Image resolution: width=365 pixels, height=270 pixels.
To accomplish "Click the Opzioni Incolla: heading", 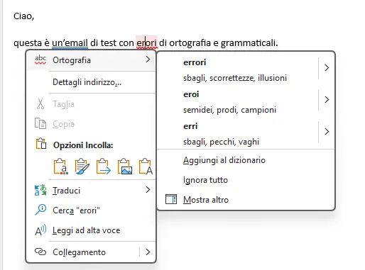I will coord(83,145).
